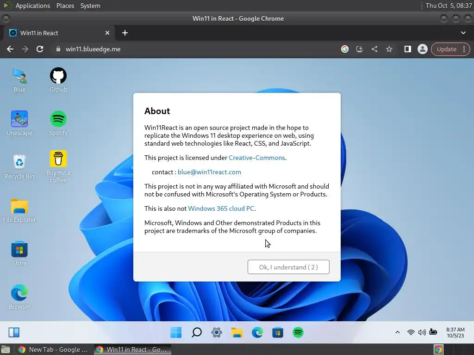Open the widgets panel in the Win11 taskbar
Image resolution: width=474 pixels, height=355 pixels.
click(14, 332)
